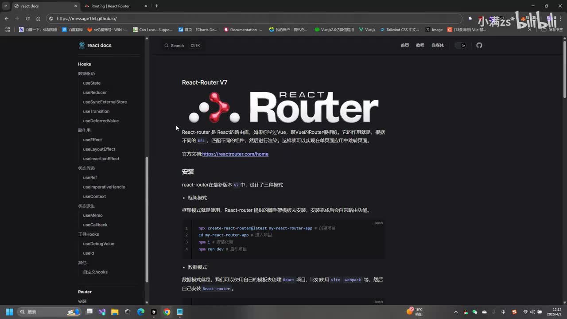Click the Hooks section heading
The height and width of the screenshot is (319, 567).
click(x=85, y=64)
